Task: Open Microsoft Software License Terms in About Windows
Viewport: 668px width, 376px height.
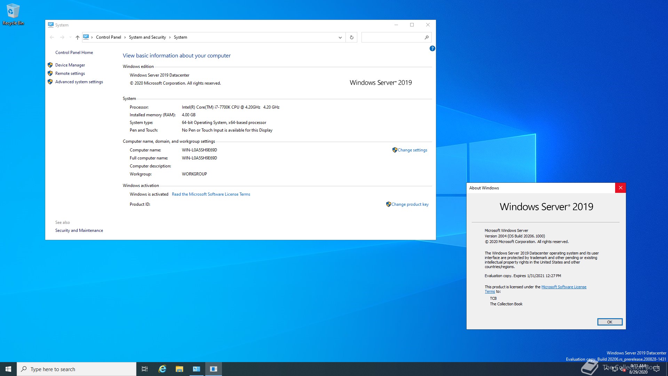Action: pos(564,287)
